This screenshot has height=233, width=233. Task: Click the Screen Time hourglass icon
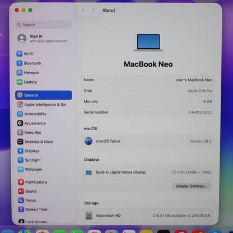[x=21, y=209]
